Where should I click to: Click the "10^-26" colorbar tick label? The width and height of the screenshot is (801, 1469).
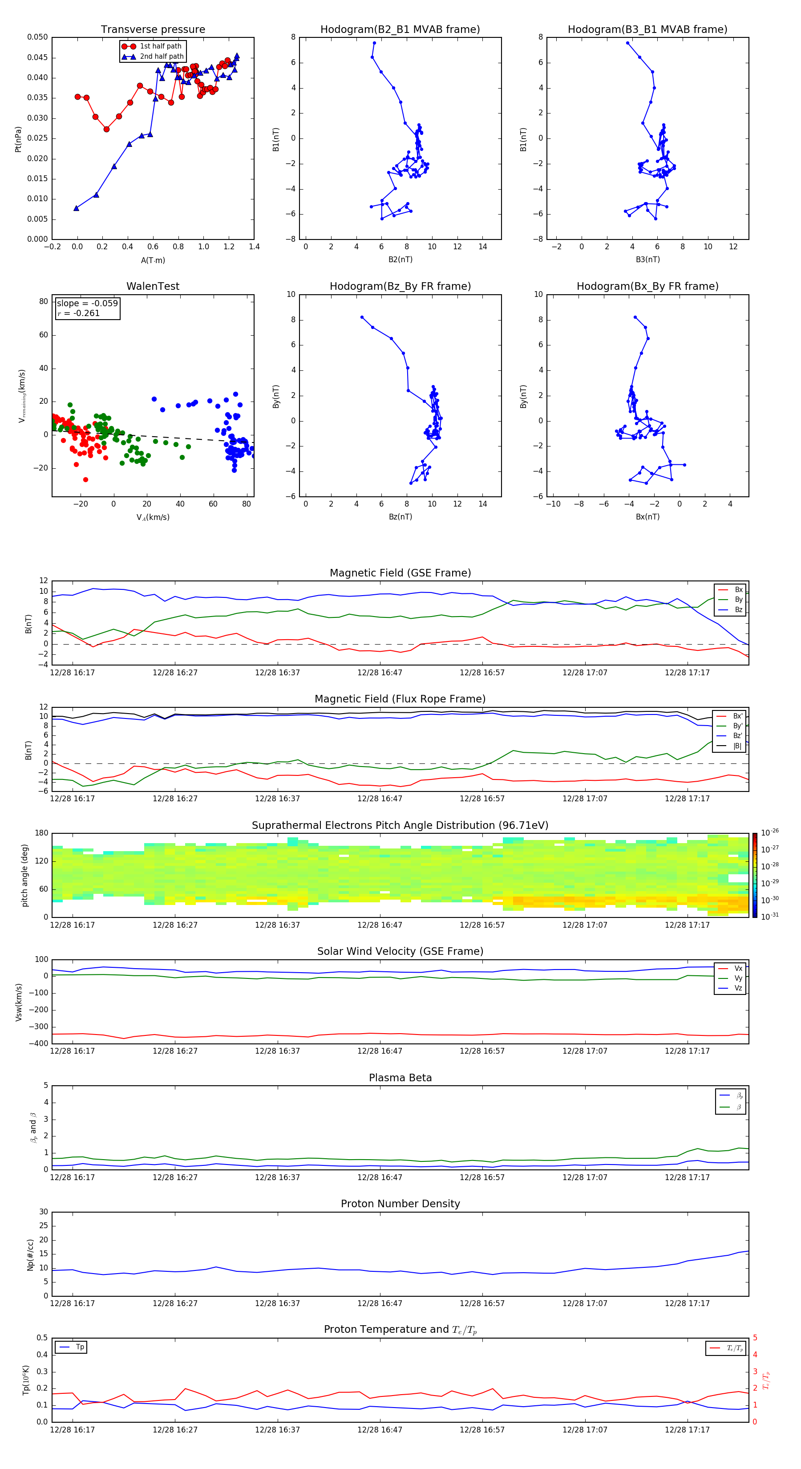tap(770, 832)
